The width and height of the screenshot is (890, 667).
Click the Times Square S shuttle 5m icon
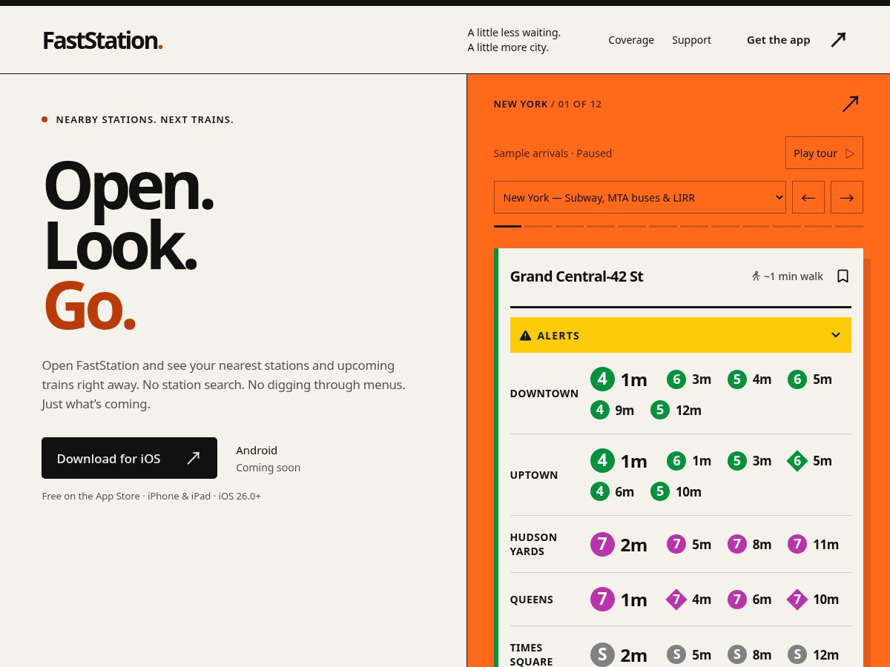tap(676, 654)
